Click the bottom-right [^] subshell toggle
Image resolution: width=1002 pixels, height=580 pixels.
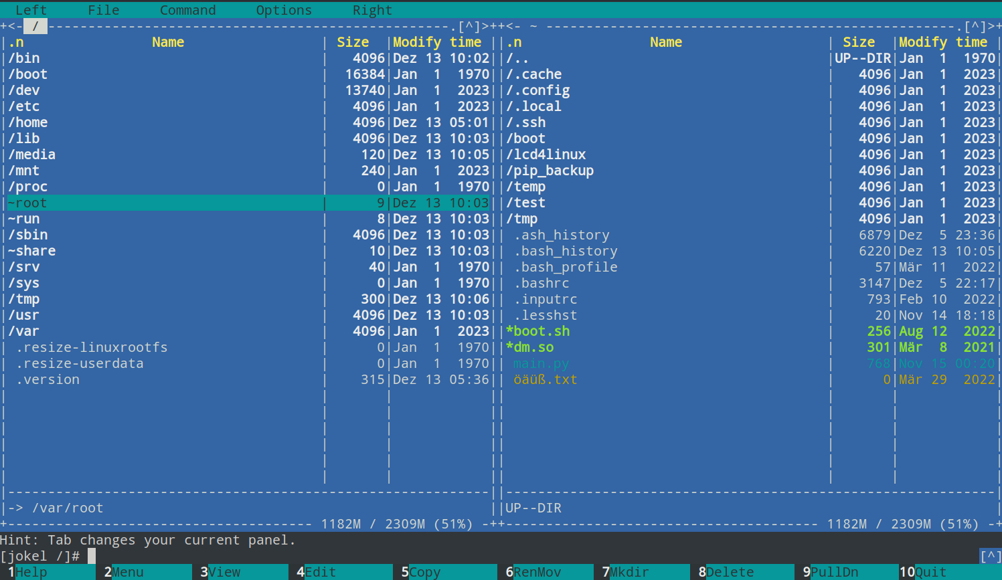coord(990,556)
